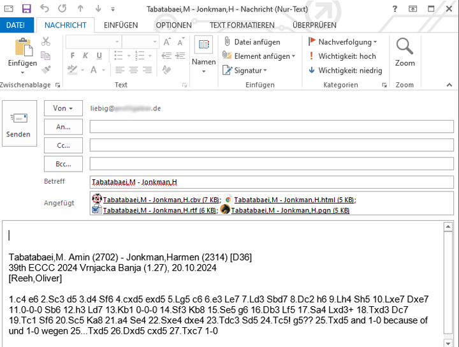This screenshot has width=459, height=347.
Task: Expand the Signatur dropdown
Action: (245, 71)
